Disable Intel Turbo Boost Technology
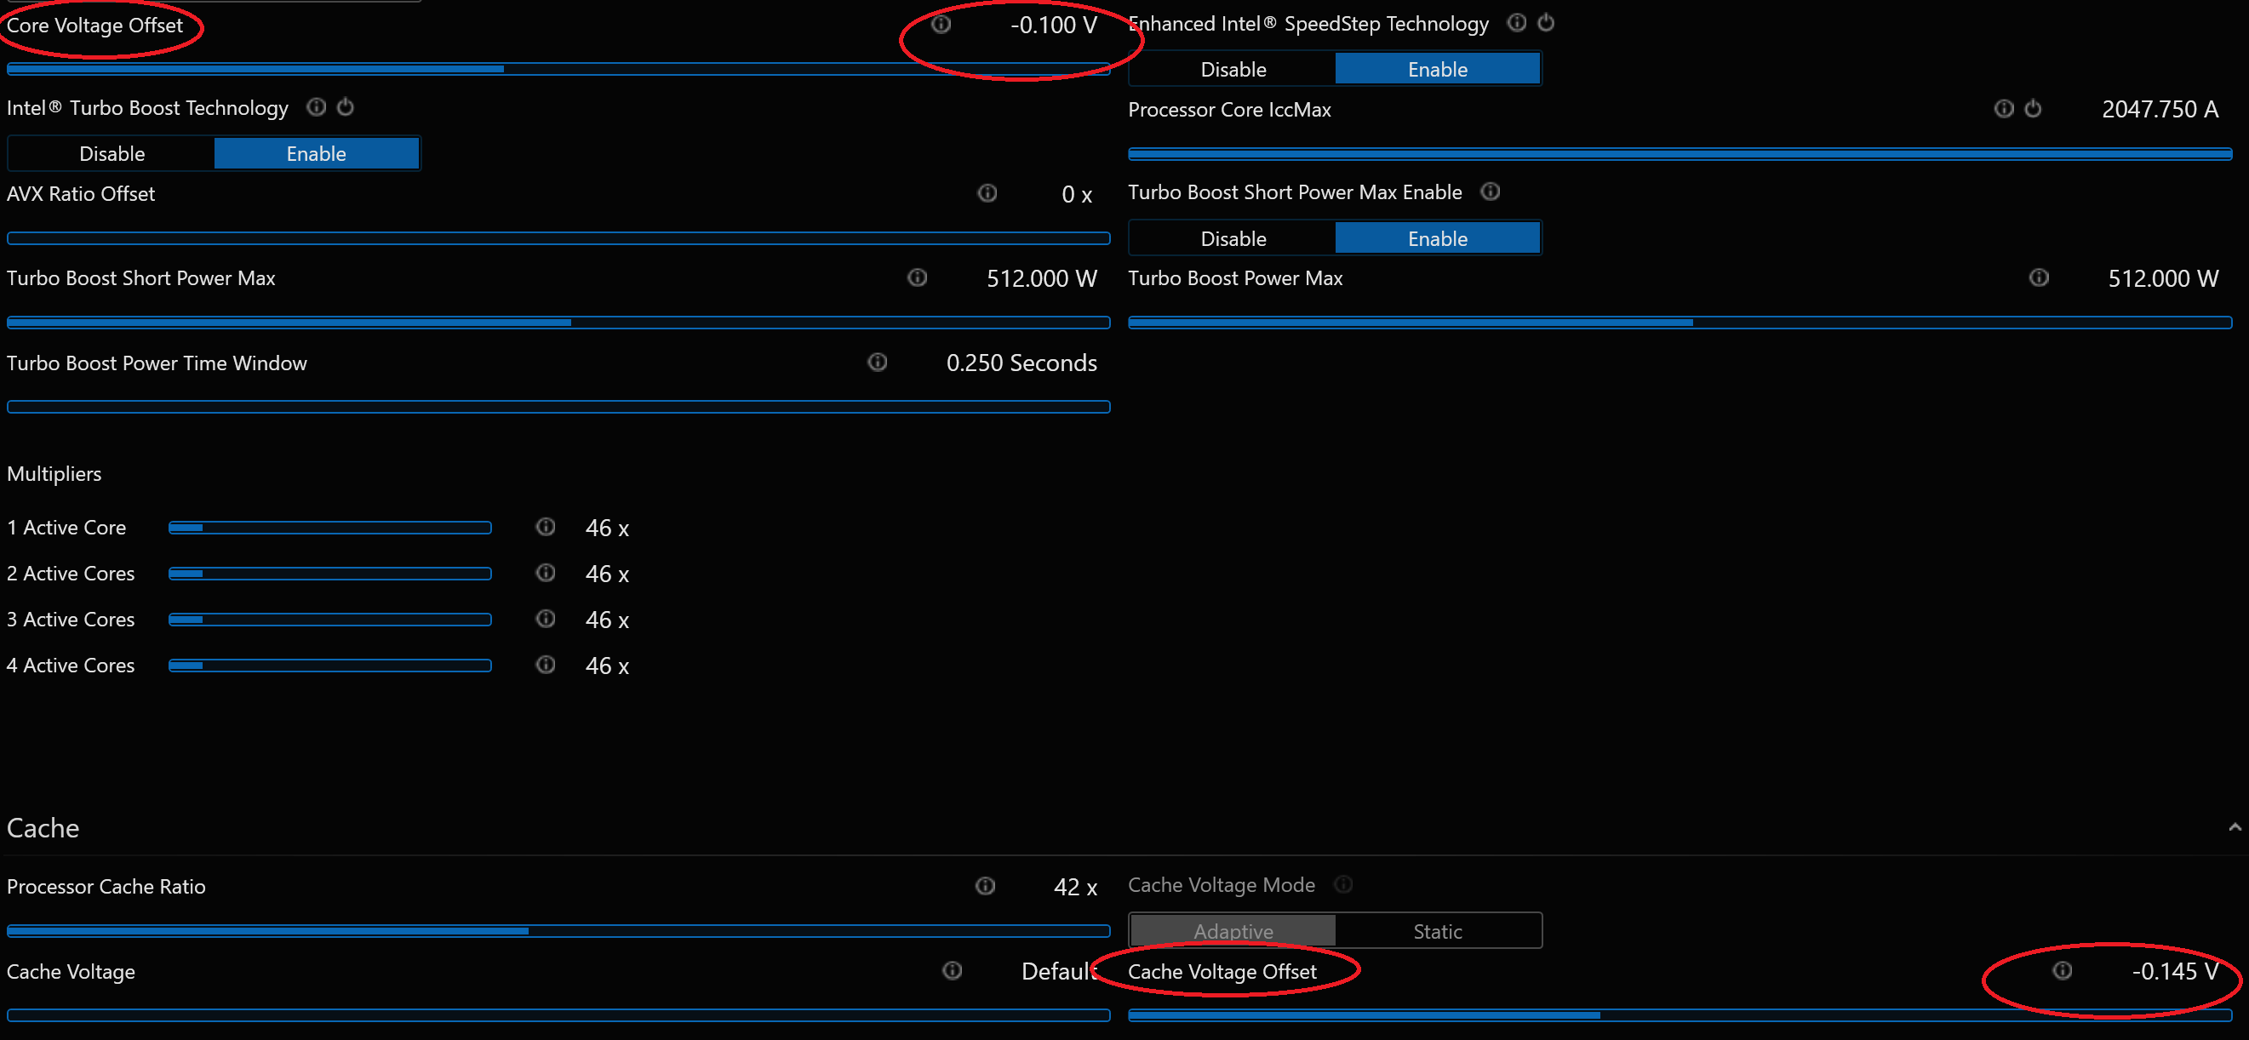This screenshot has width=2249, height=1040. coord(112,154)
